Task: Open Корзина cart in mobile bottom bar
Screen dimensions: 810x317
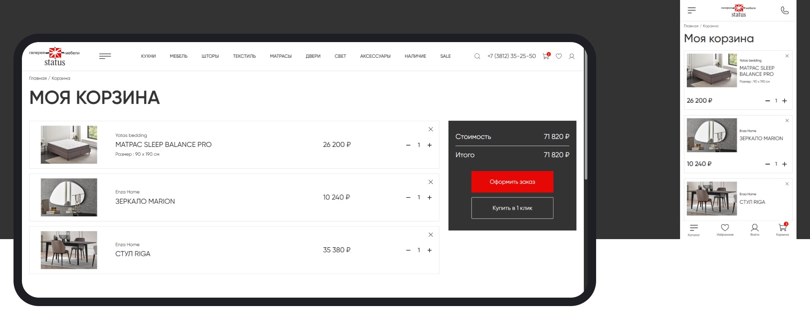Action: pos(783,229)
